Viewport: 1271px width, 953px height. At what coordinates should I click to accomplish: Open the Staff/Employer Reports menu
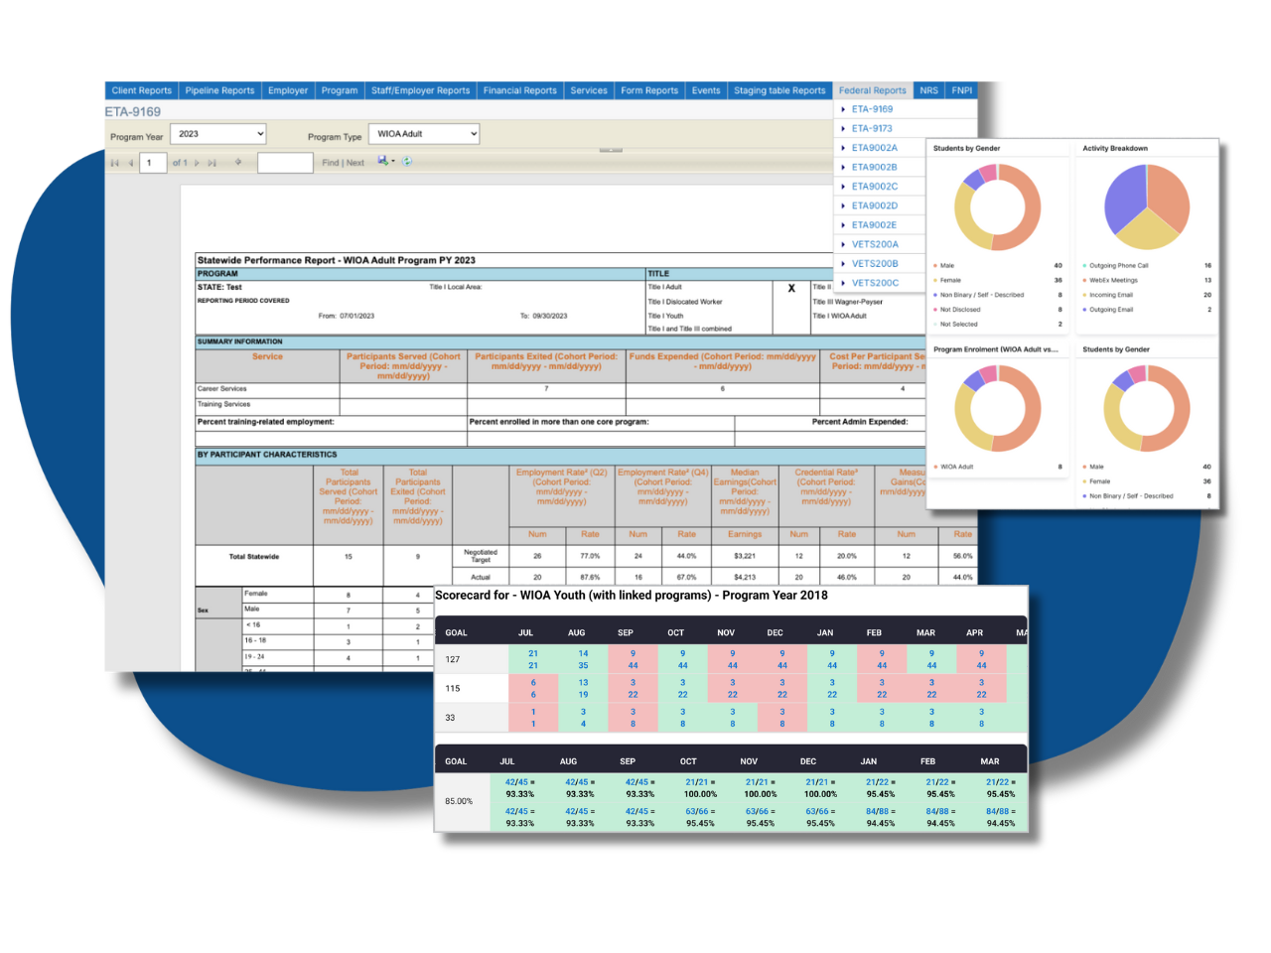coord(421,90)
